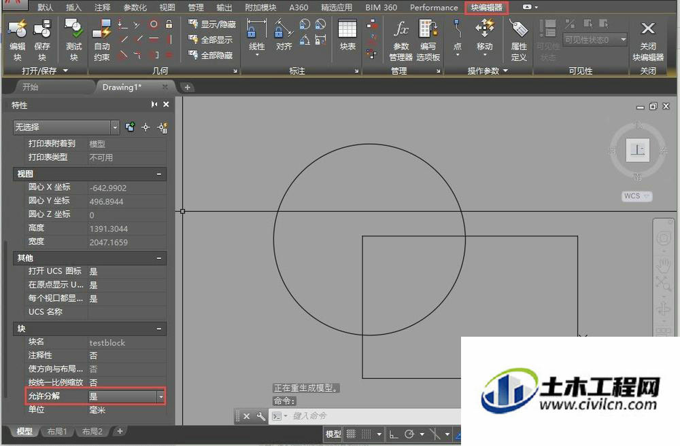Choose the angular dimensional constraint icon
Viewport: 680px width, 446px height.
point(305,40)
